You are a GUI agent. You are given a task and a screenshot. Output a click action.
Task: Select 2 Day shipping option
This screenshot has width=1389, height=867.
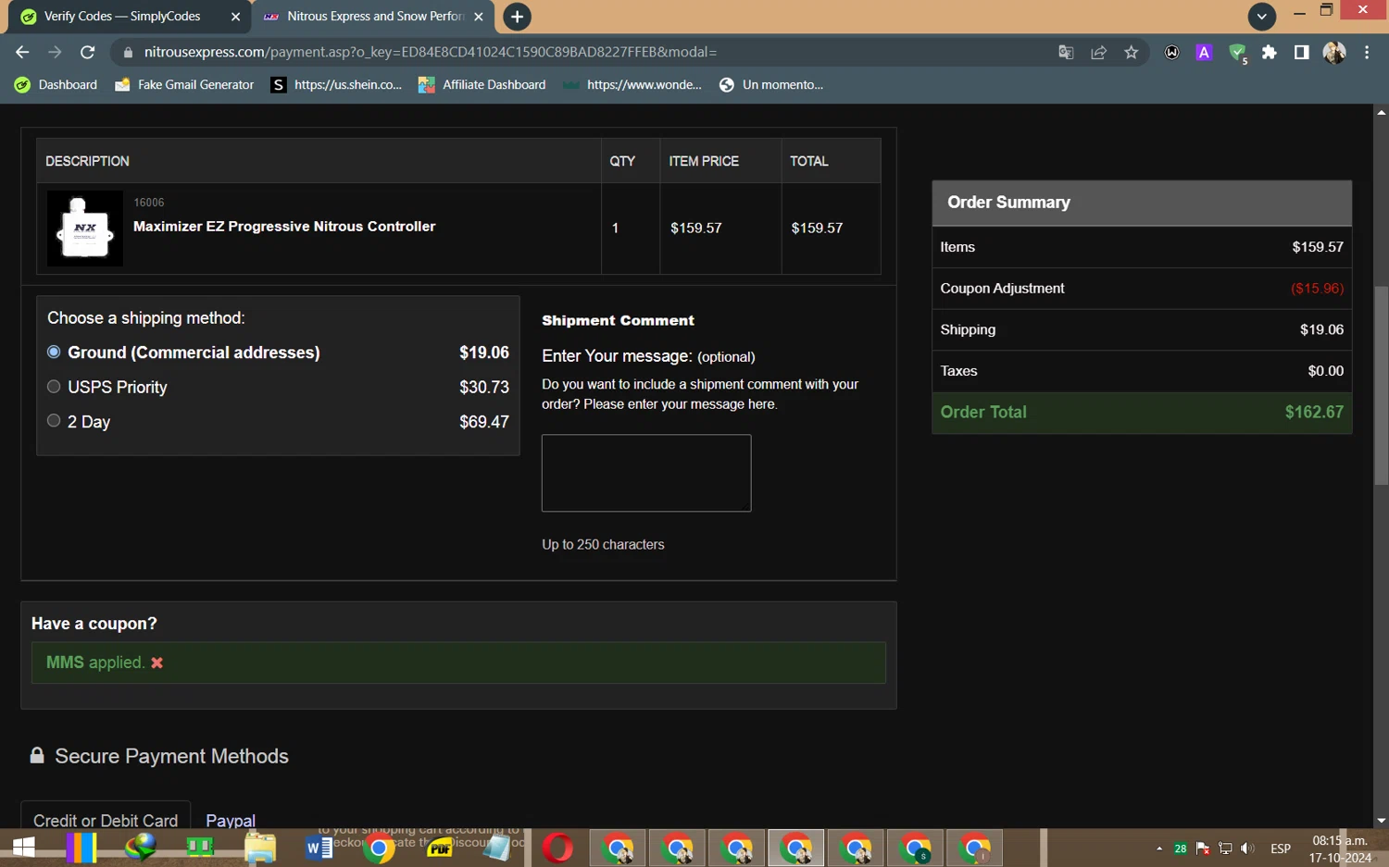click(x=54, y=421)
